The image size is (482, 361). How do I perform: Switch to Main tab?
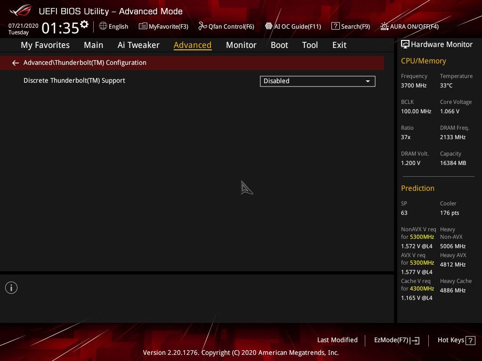[94, 45]
